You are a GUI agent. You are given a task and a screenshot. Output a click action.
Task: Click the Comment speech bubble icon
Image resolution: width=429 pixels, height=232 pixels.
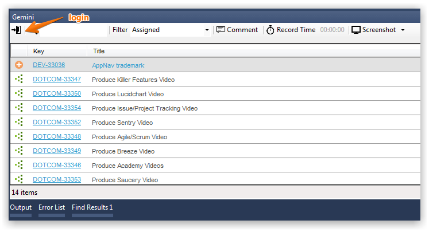pyautogui.click(x=221, y=30)
